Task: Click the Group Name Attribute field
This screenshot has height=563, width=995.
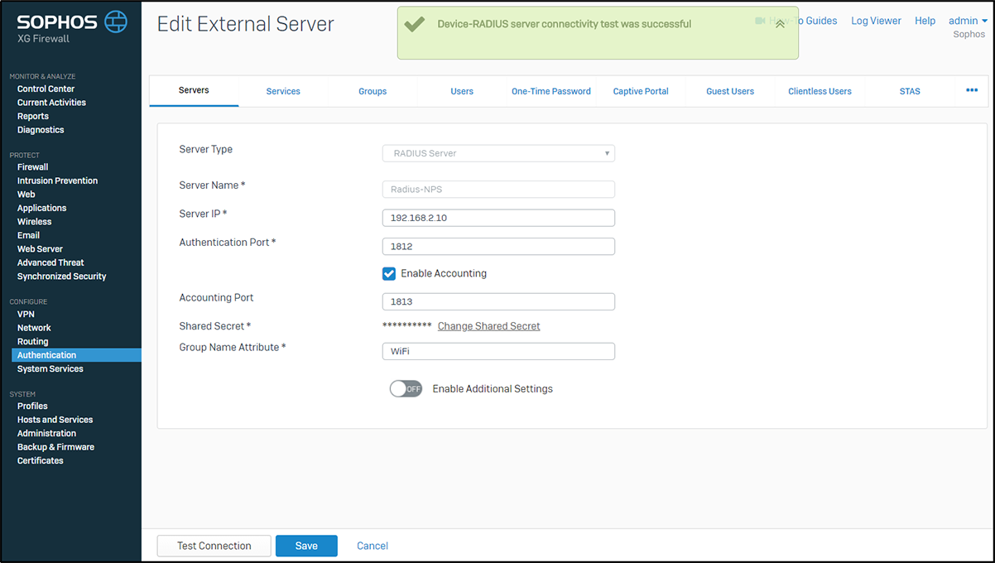Action: tap(497, 352)
